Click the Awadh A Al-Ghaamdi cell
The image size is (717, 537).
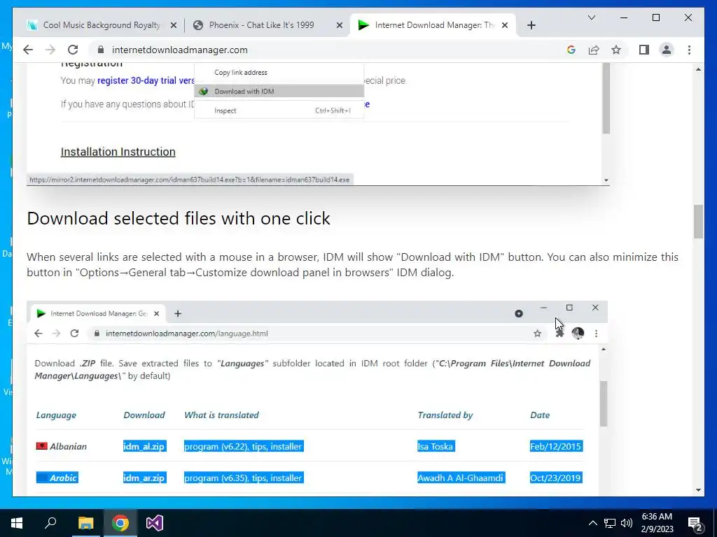461,478
